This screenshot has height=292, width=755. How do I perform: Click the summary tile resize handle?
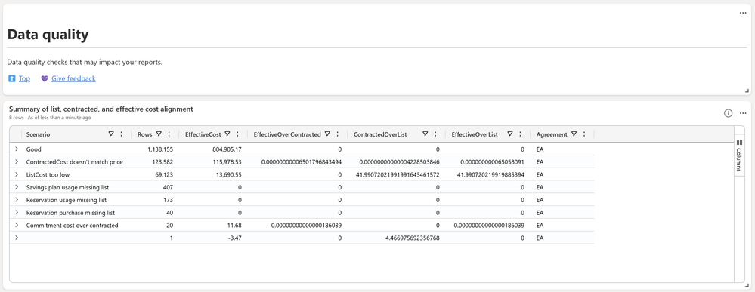click(747, 285)
